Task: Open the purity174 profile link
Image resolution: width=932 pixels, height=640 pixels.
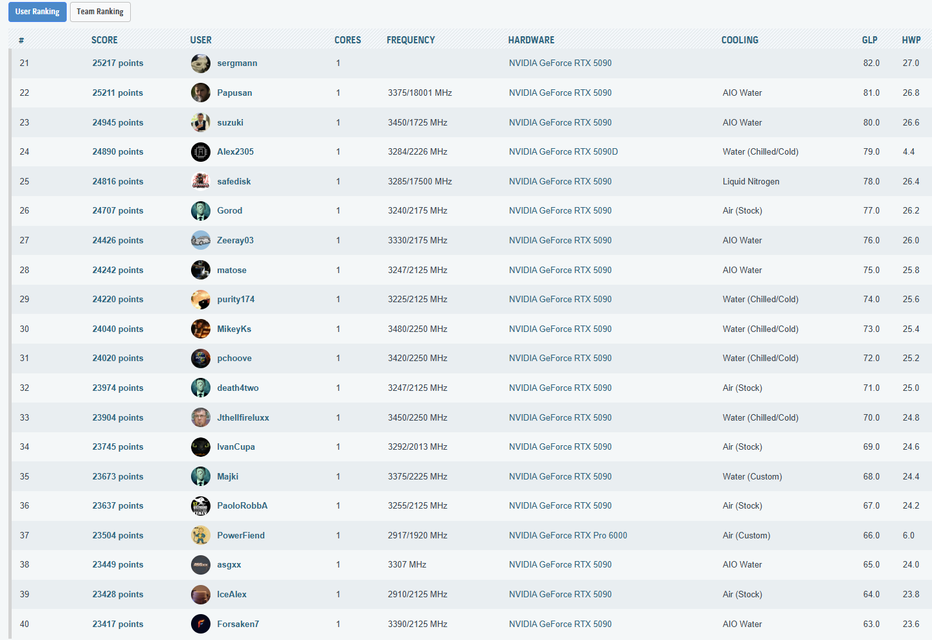Action: (236, 299)
